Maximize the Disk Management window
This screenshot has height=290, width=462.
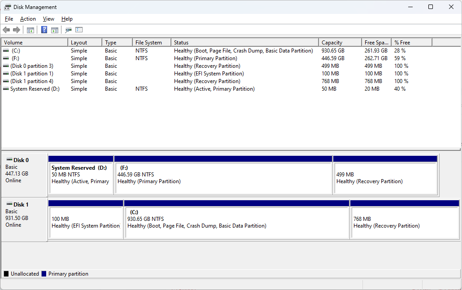coord(431,7)
